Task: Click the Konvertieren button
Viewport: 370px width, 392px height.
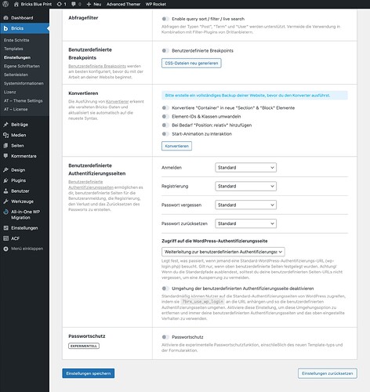Action: tap(176, 146)
